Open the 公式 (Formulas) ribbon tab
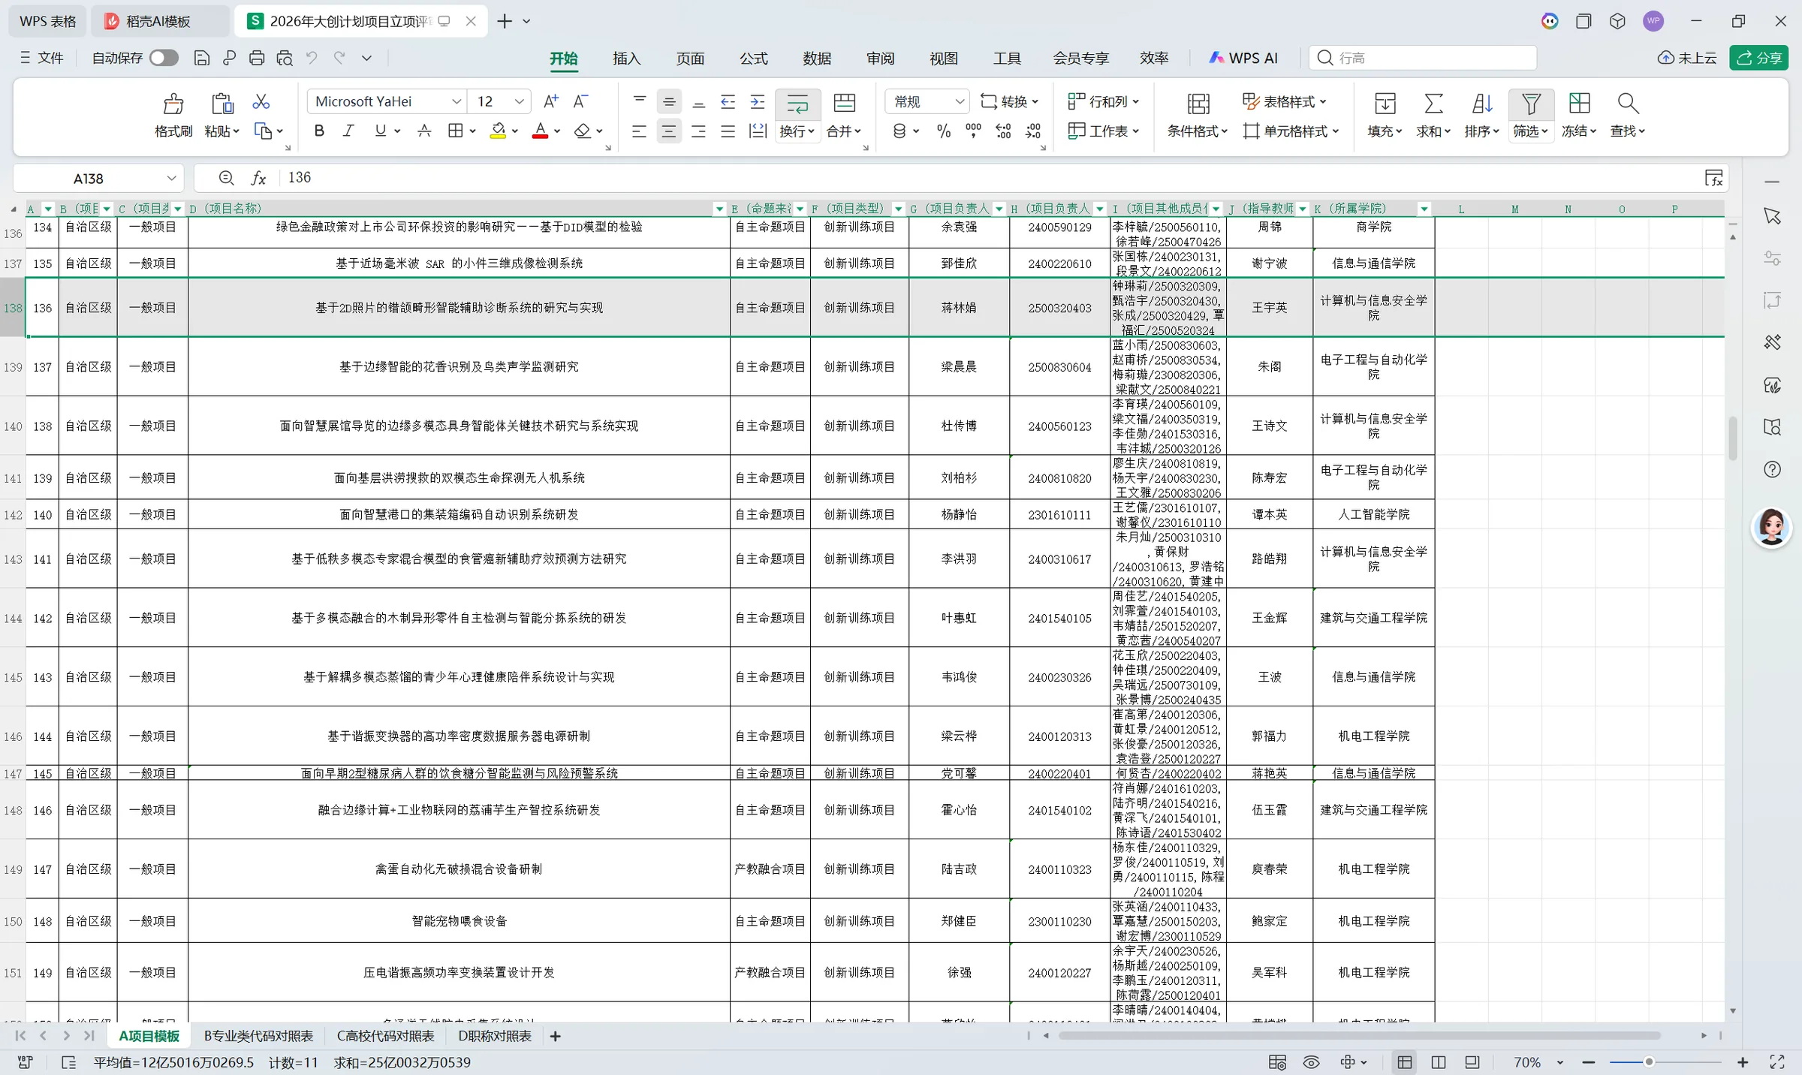This screenshot has height=1075, width=1802. point(753,58)
